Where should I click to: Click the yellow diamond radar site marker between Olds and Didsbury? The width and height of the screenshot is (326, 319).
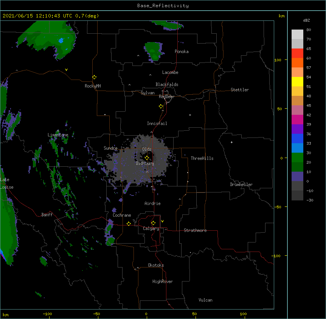point(147,158)
